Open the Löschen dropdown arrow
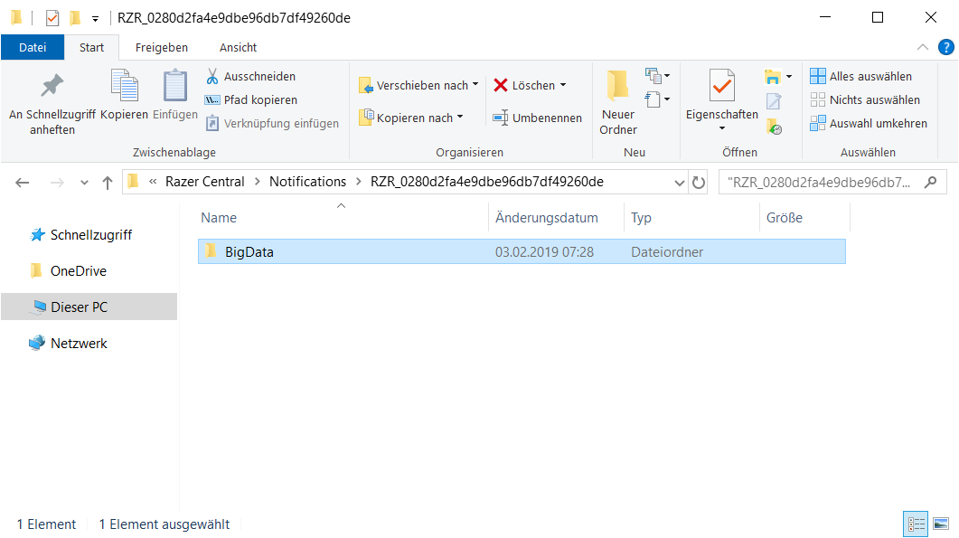 (563, 85)
